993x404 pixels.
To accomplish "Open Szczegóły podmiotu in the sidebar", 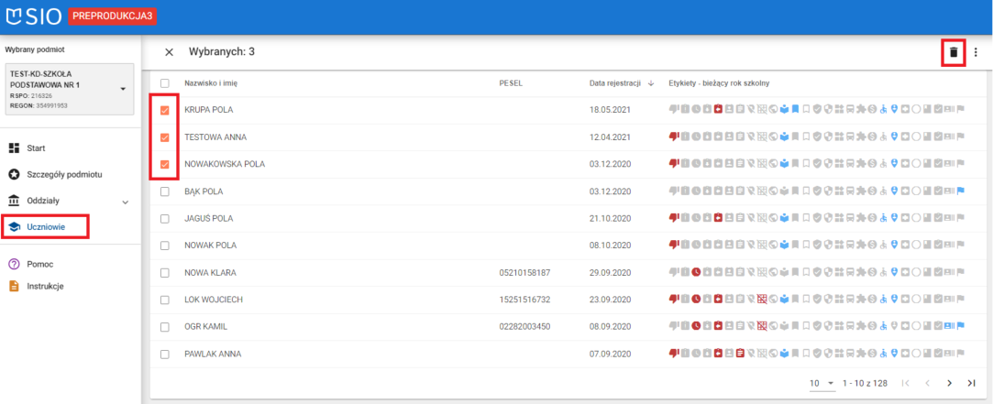I will pos(62,174).
